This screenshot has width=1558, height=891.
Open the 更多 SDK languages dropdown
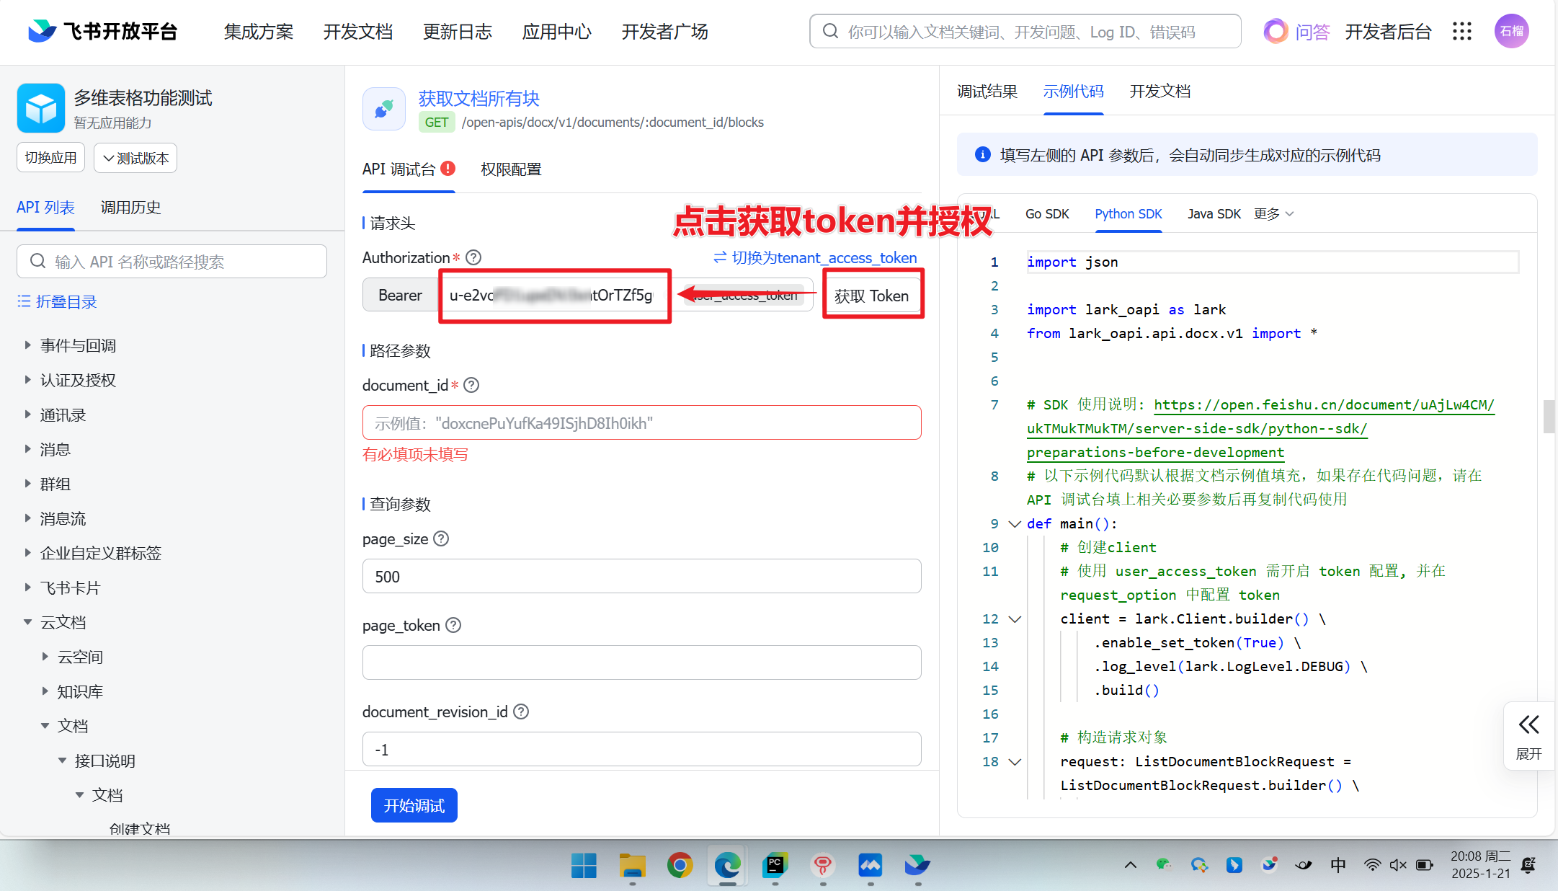click(x=1273, y=214)
